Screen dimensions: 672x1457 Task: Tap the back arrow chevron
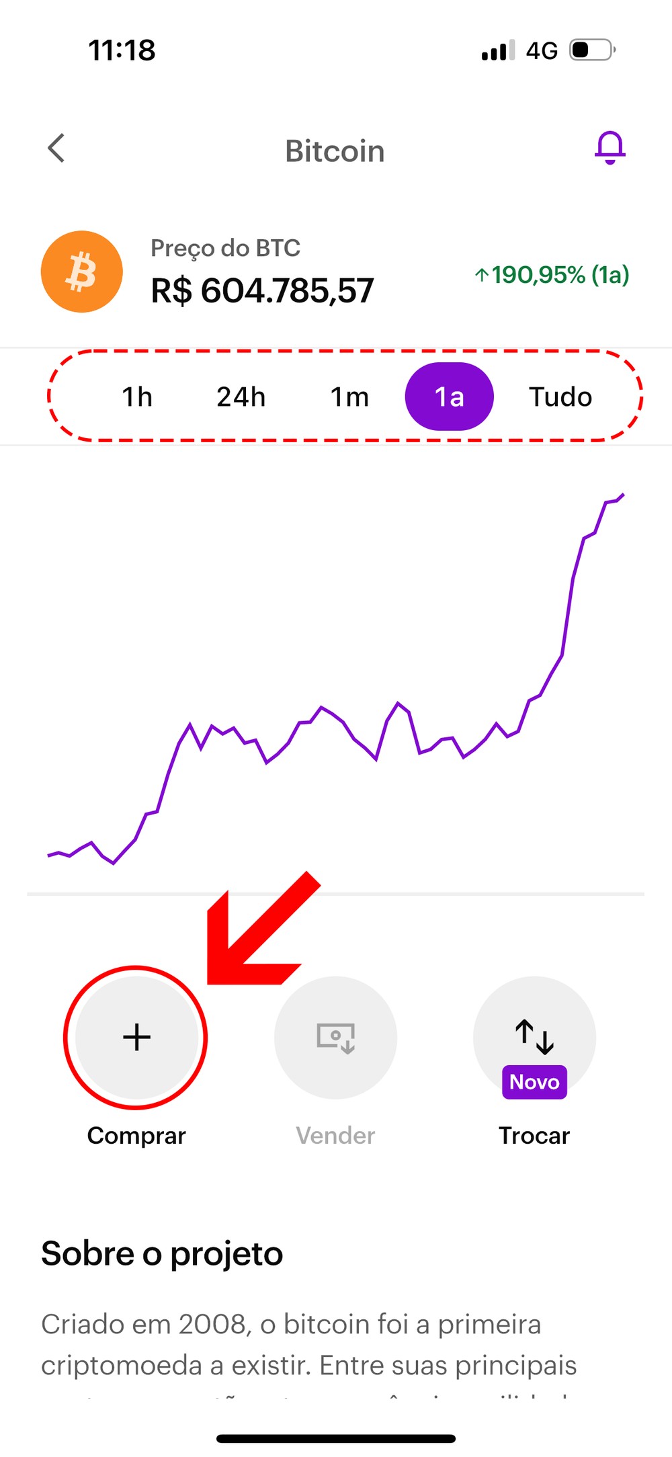coord(56,149)
